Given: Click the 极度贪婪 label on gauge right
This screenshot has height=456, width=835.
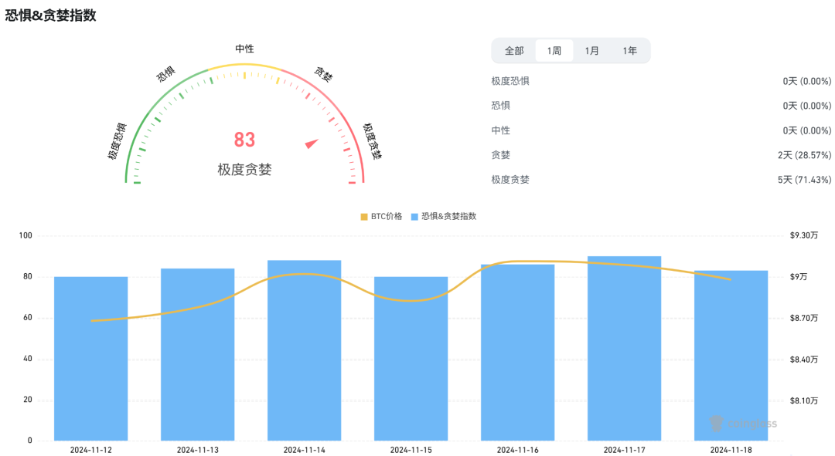Looking at the screenshot, I should [372, 141].
